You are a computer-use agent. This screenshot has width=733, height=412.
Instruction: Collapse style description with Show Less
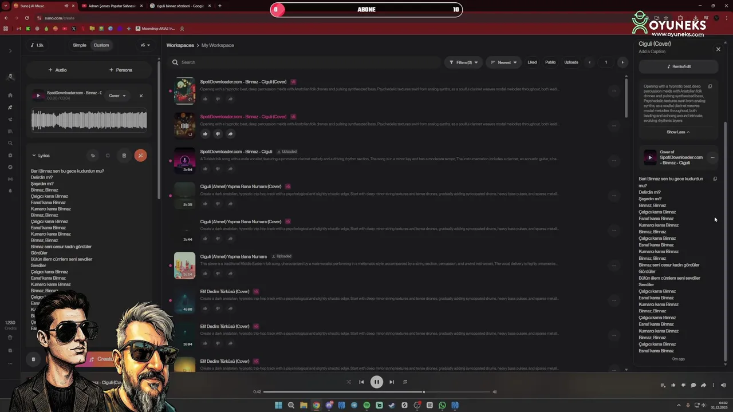pos(678,132)
